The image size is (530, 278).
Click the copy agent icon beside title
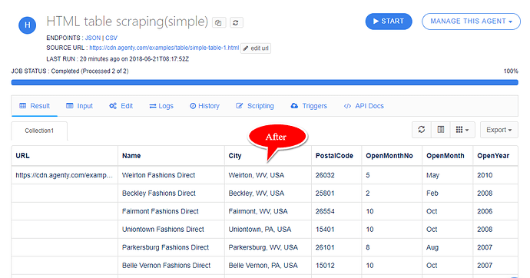pyautogui.click(x=219, y=22)
